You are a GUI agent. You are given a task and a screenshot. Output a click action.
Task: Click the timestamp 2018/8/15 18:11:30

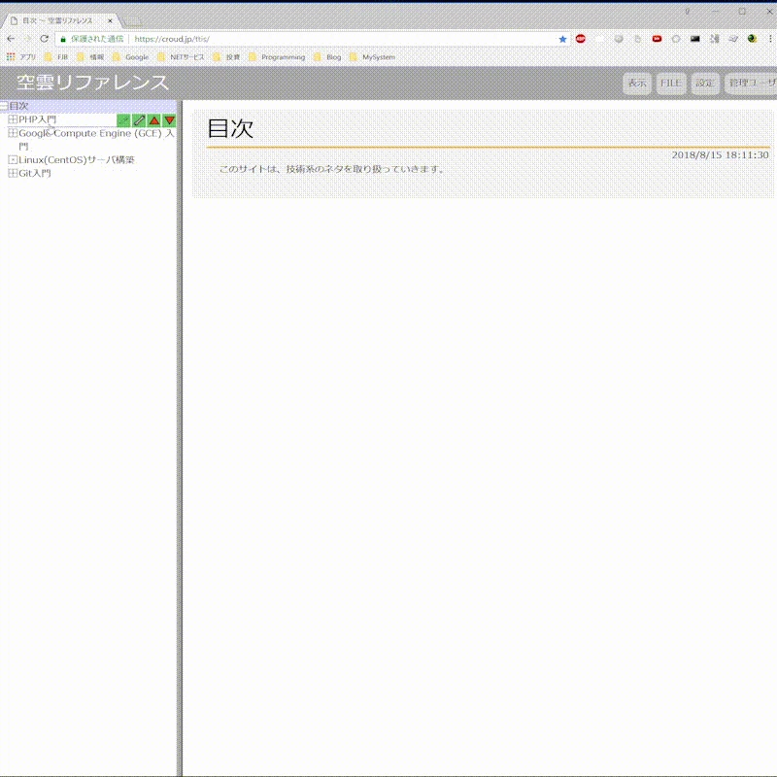point(720,155)
